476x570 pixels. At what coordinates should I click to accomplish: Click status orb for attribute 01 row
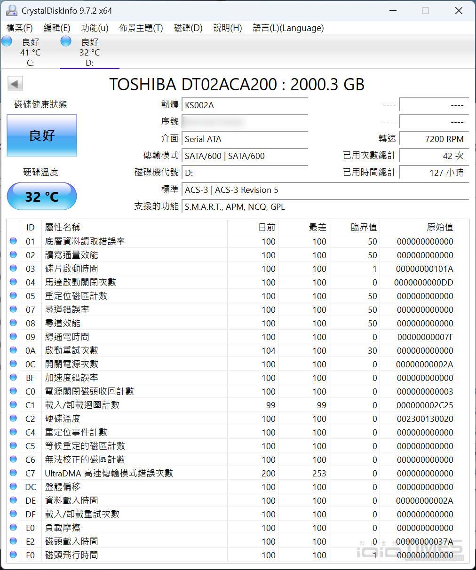pos(13,241)
